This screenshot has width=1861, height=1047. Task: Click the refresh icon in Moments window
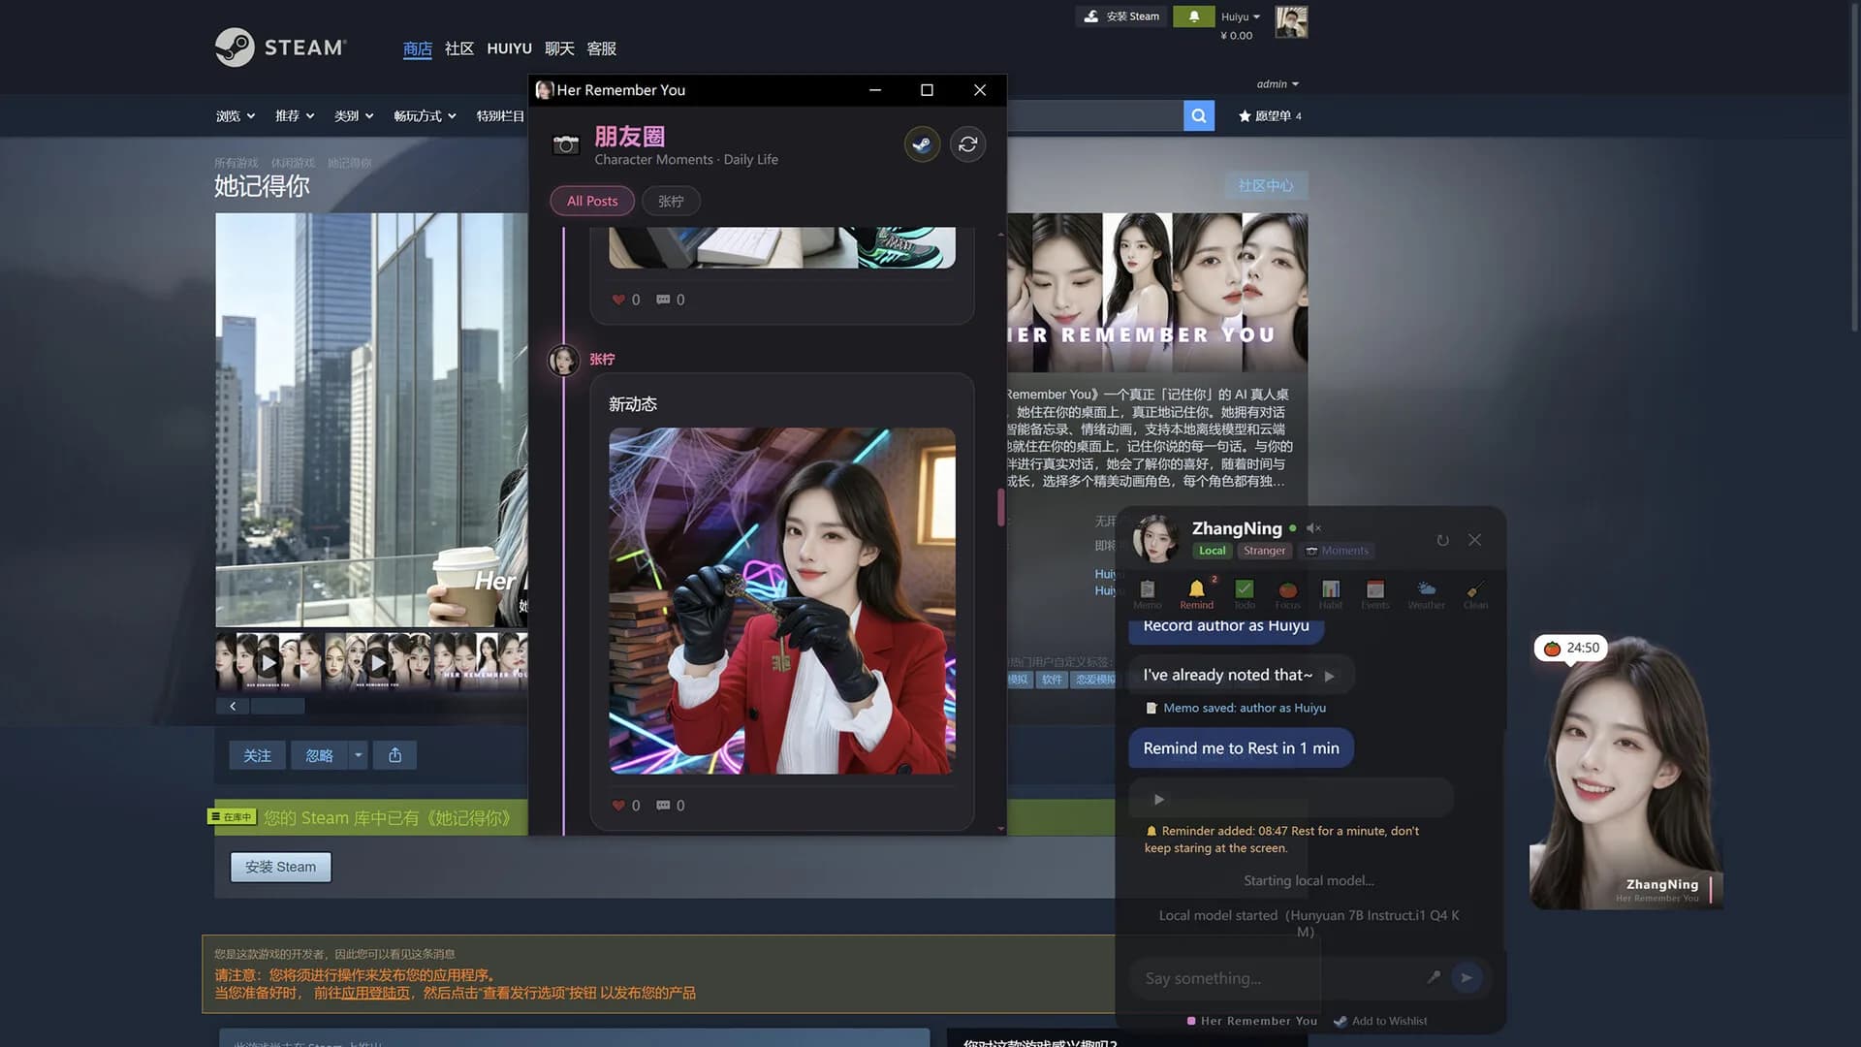click(967, 144)
